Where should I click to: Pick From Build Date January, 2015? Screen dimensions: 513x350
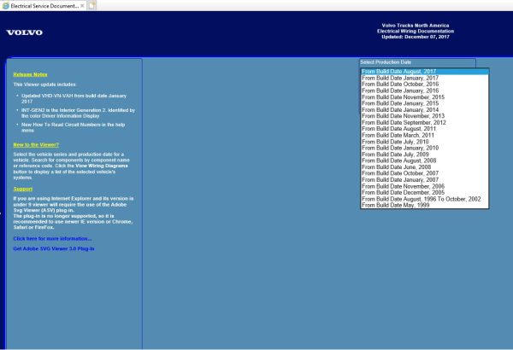coord(425,103)
